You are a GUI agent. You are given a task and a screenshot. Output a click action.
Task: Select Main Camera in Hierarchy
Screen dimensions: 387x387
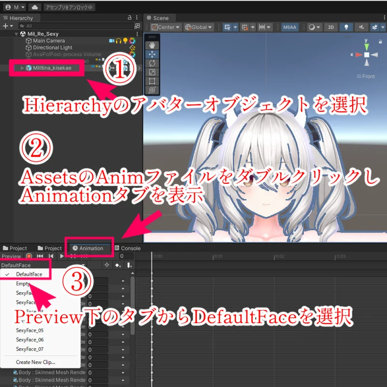click(49, 41)
